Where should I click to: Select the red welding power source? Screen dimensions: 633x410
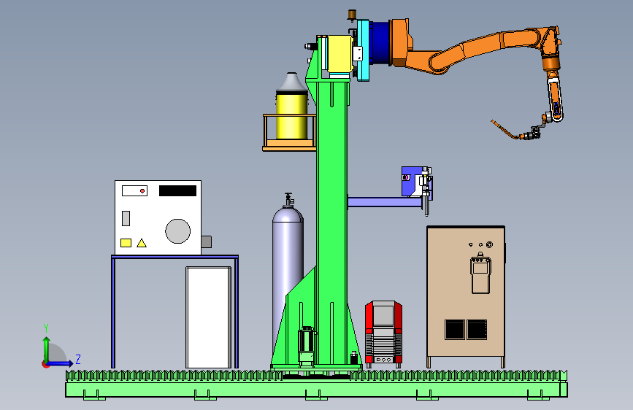pyautogui.click(x=383, y=333)
